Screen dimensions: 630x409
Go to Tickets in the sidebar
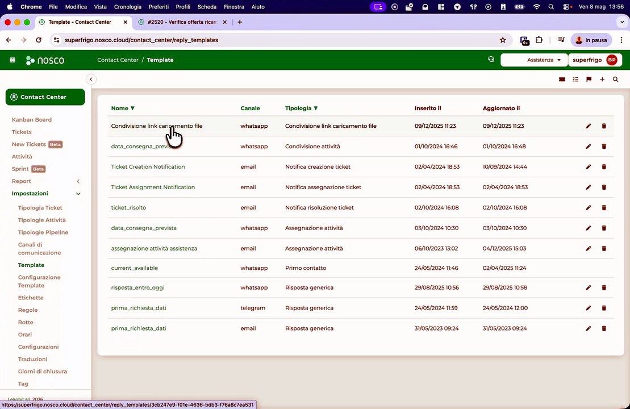tap(22, 132)
